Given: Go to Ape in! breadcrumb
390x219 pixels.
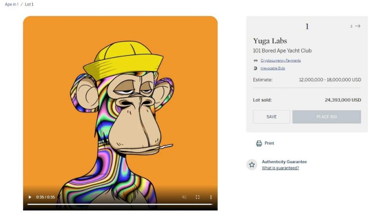Looking at the screenshot, I should pos(11,5).
